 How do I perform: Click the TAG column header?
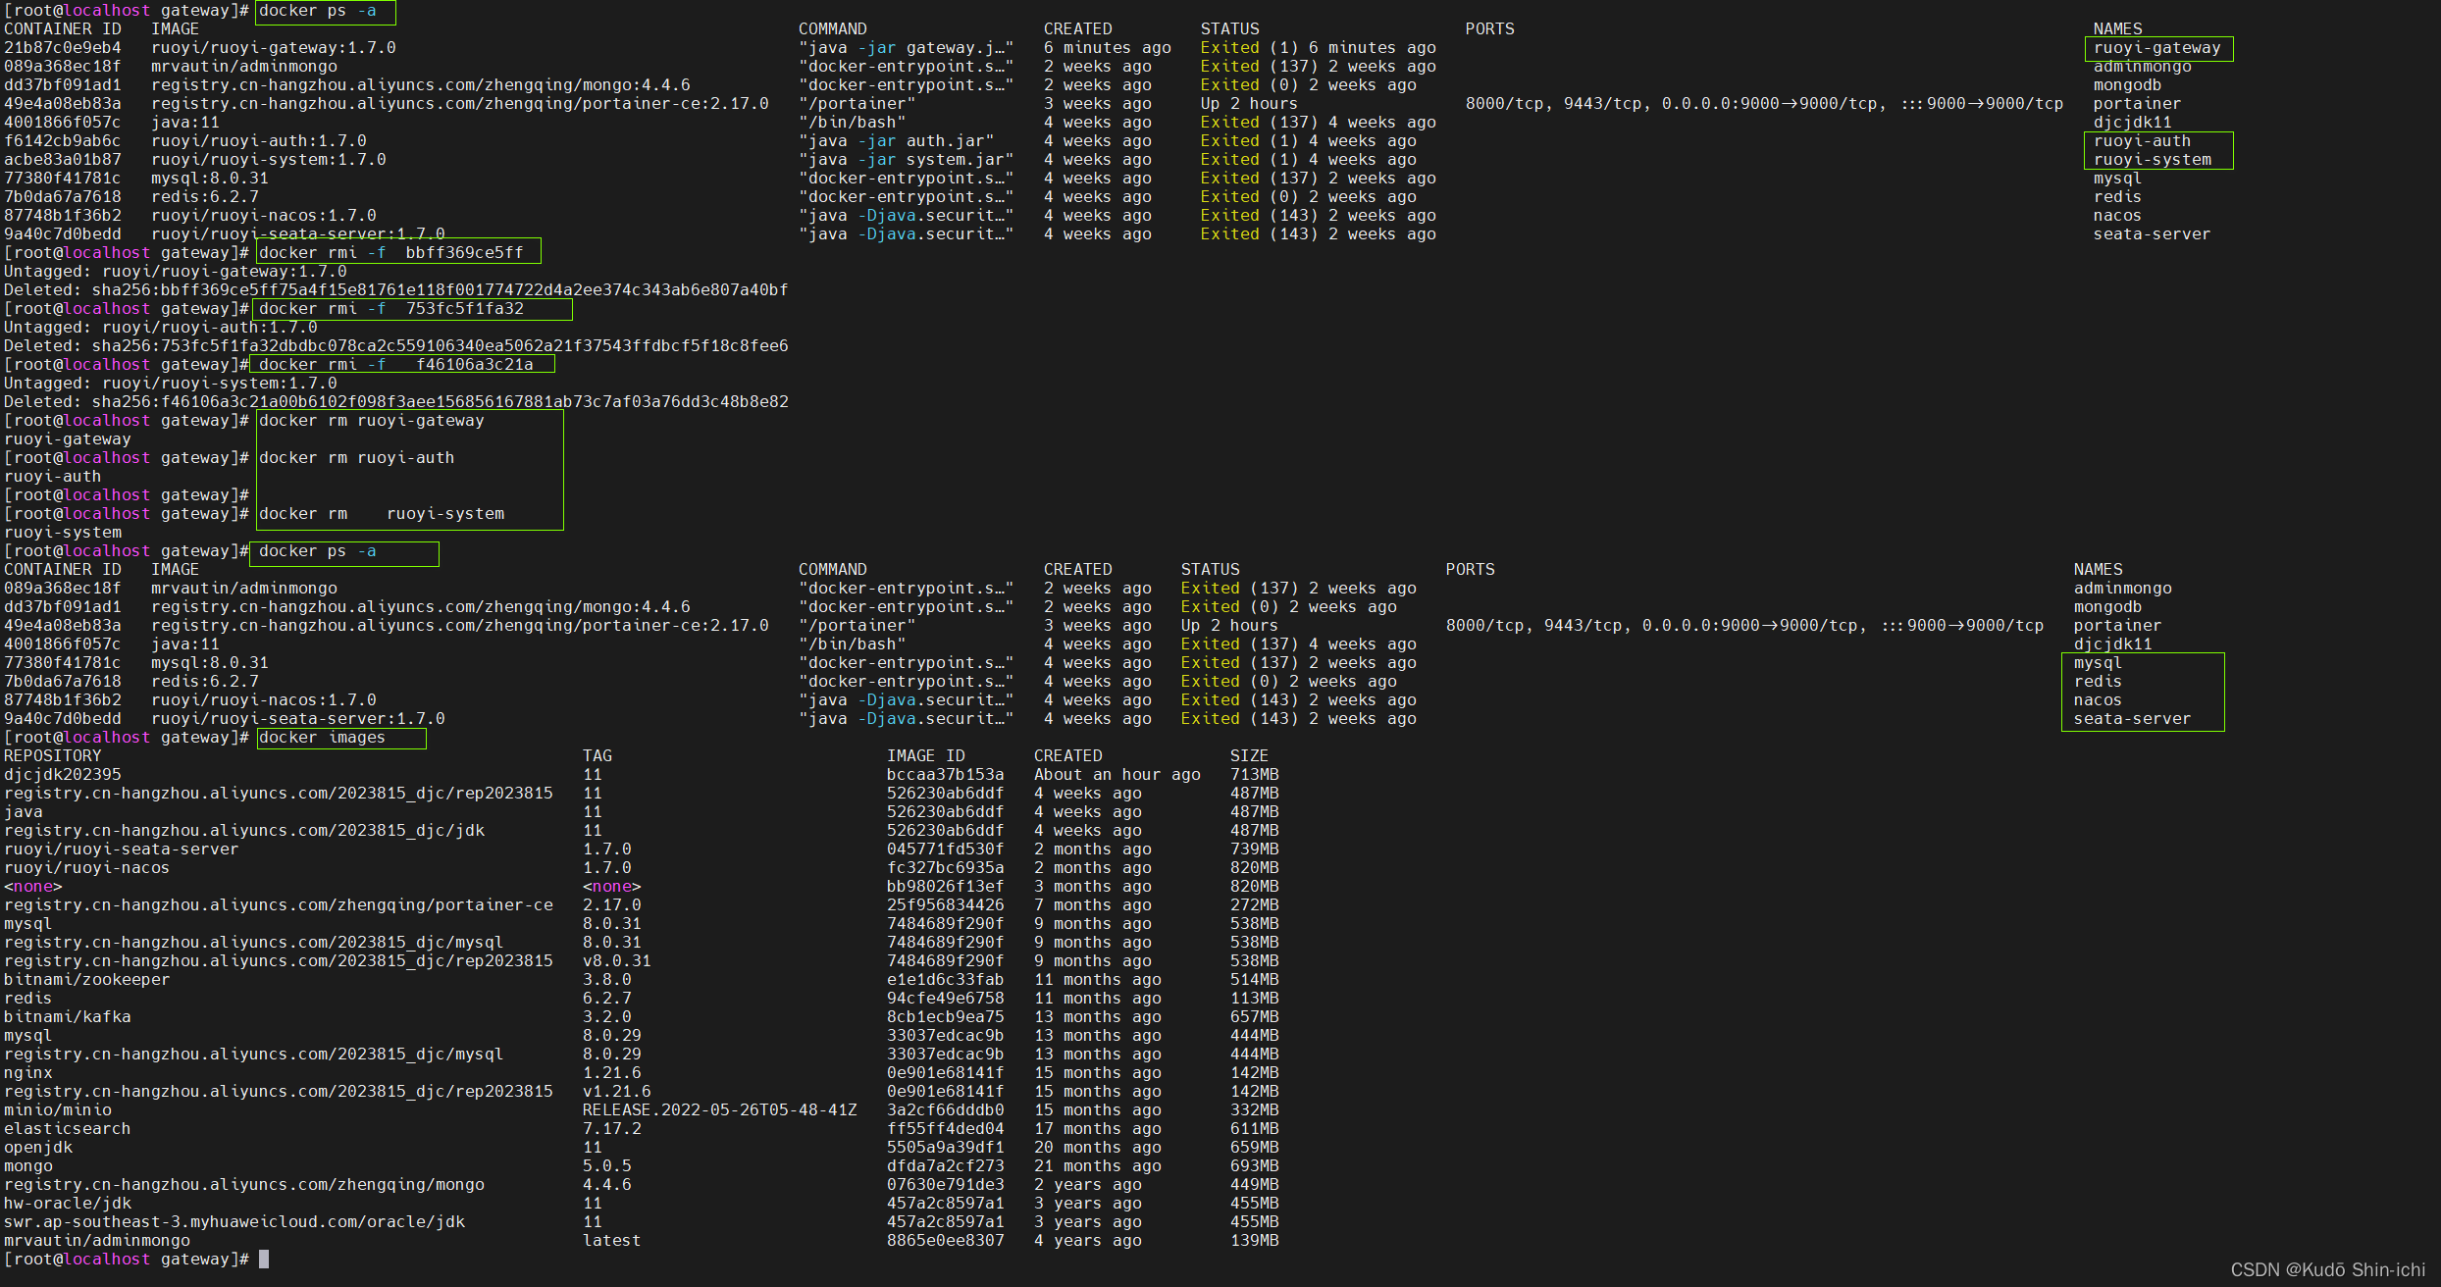597,756
